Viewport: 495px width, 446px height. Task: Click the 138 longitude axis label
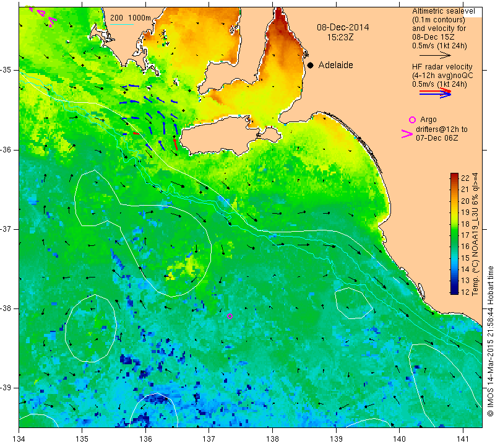(272, 439)
